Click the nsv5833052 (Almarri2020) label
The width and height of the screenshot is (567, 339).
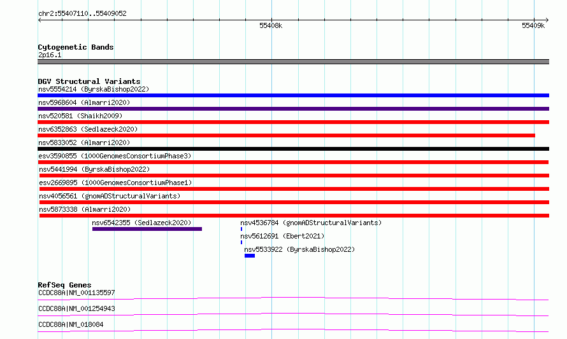(84, 142)
